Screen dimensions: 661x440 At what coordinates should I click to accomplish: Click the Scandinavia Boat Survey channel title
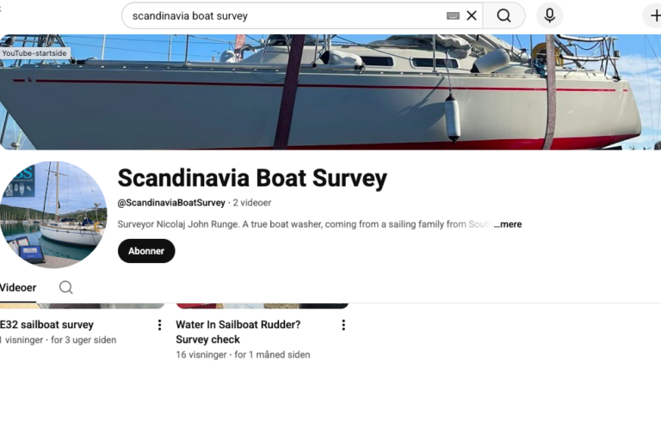point(252,178)
